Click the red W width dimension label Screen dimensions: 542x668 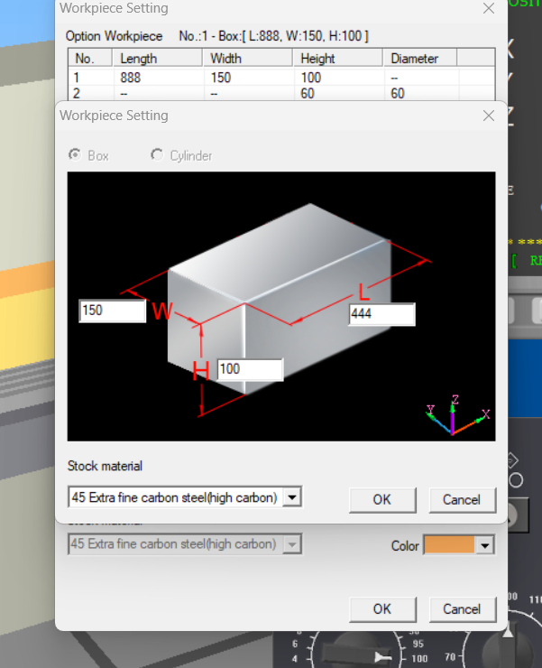162,311
